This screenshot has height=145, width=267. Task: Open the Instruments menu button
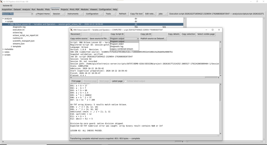(x=75, y=14)
